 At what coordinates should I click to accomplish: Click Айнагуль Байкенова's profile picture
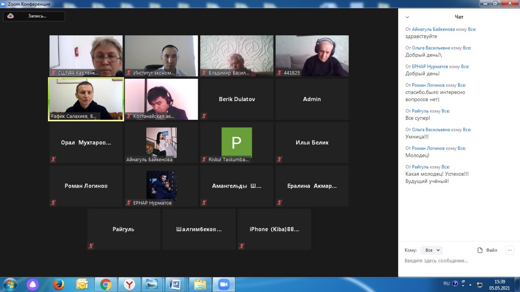[x=161, y=142]
